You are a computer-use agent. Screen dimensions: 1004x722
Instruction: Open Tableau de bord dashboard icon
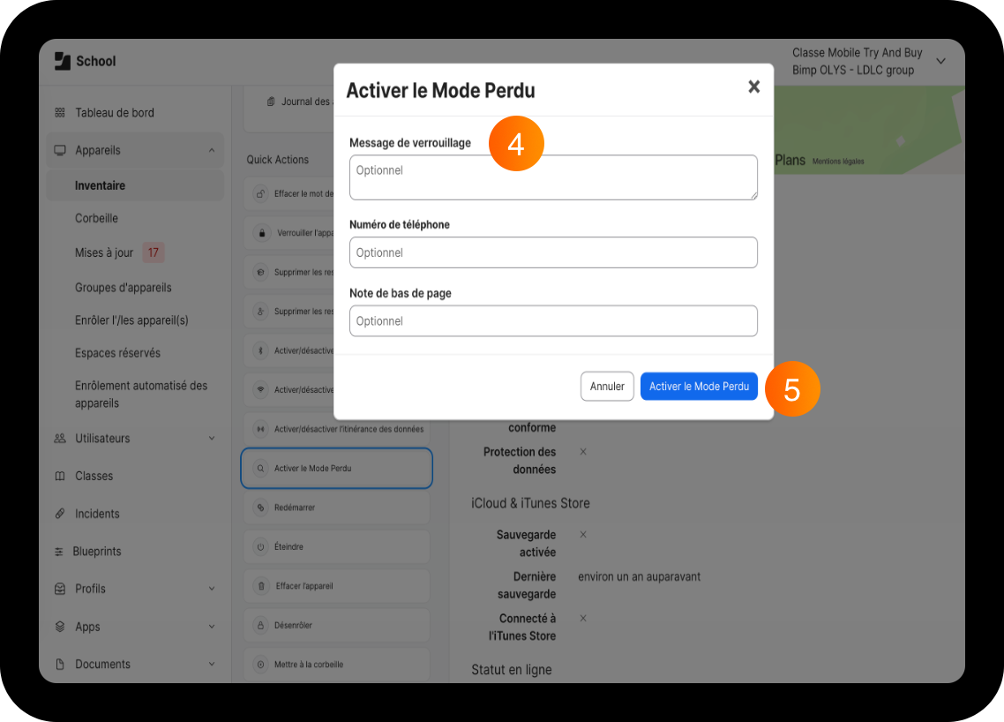(59, 113)
